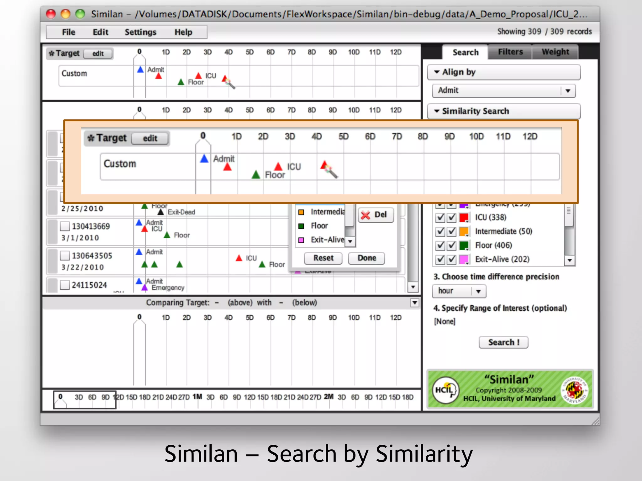Image resolution: width=642 pixels, height=481 pixels.
Task: Switch to the Weight tab
Action: click(x=555, y=52)
